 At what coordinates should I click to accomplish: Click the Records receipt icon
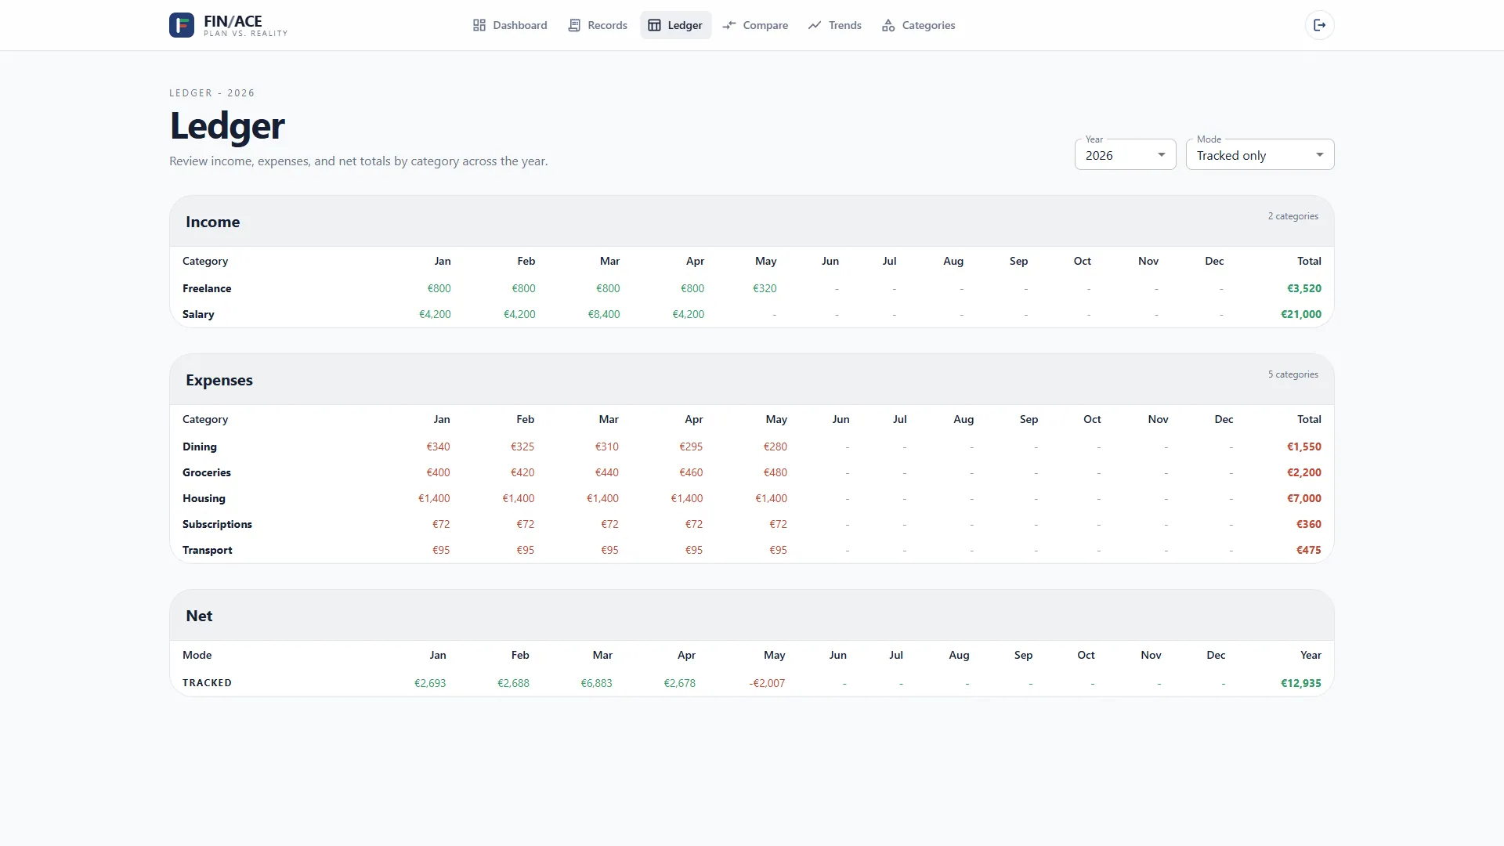point(574,25)
